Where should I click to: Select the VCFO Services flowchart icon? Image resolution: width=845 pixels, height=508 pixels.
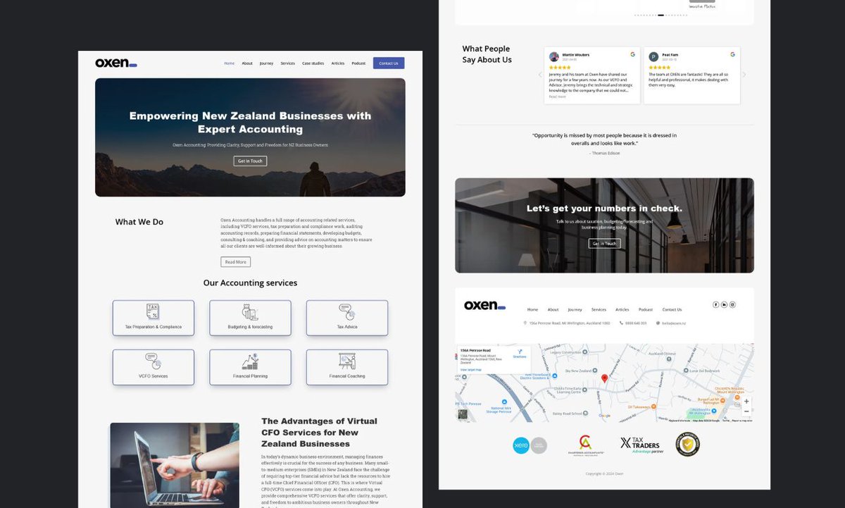click(x=154, y=362)
